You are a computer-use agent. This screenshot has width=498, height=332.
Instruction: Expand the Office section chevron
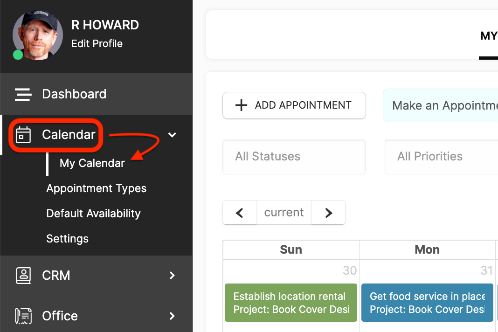tap(172, 316)
